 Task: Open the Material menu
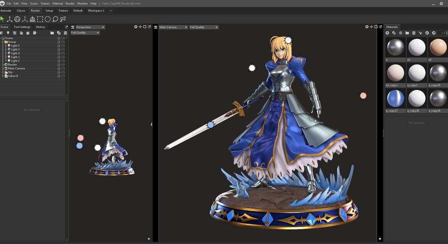(x=58, y=4)
